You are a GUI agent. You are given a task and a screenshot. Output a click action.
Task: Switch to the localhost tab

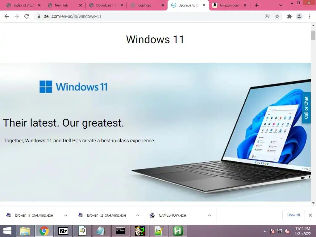pyautogui.click(x=144, y=5)
